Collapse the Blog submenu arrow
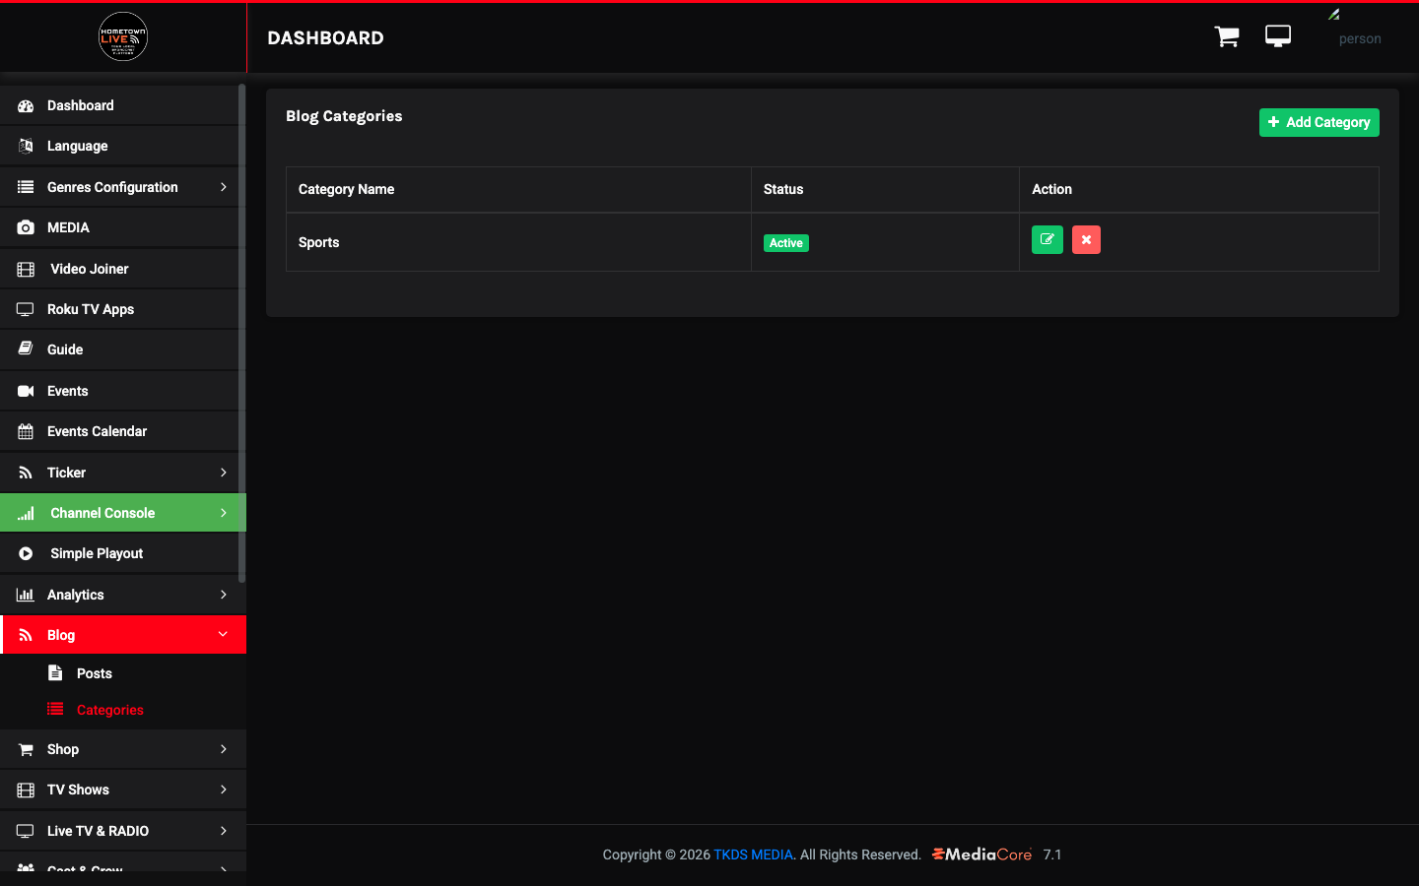 click(223, 635)
